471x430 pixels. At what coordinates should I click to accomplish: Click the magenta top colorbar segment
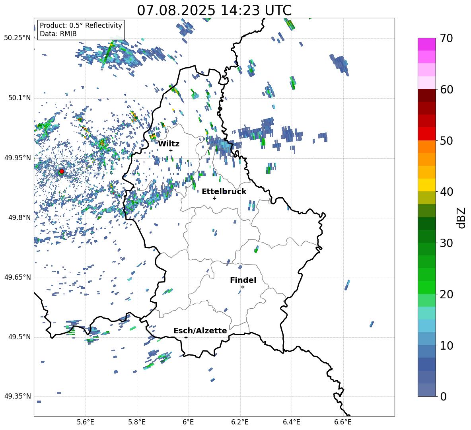pyautogui.click(x=427, y=44)
